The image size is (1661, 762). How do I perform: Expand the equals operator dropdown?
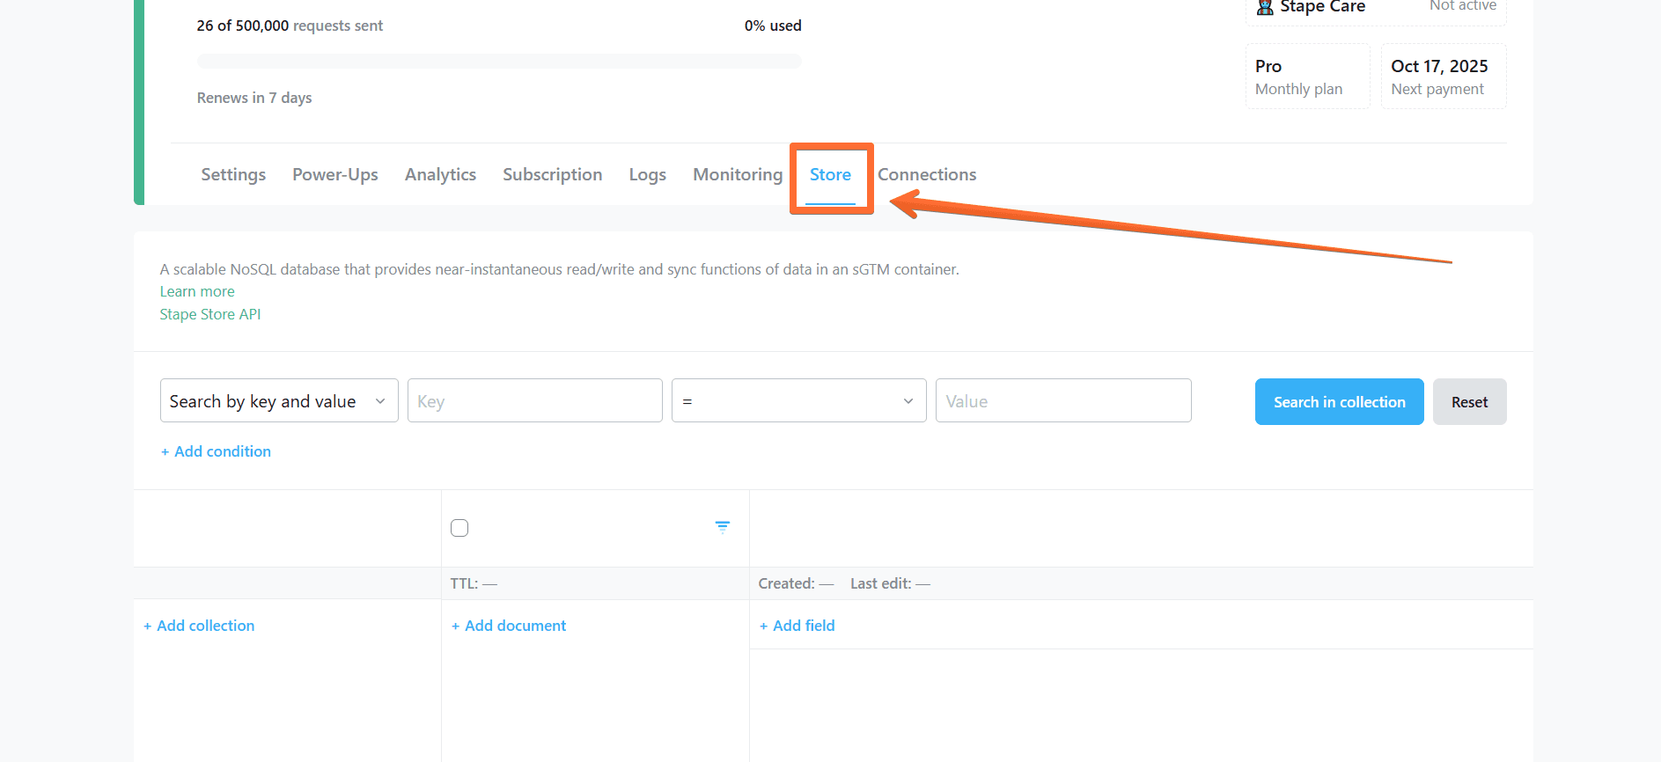click(x=798, y=401)
